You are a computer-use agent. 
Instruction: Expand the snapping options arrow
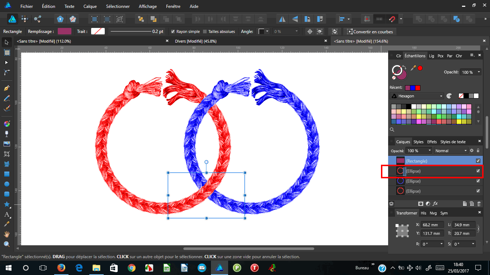click(401, 19)
